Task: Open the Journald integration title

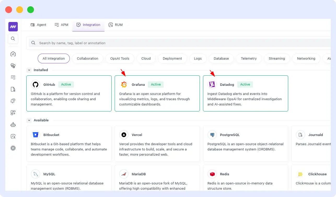Action: (316, 135)
